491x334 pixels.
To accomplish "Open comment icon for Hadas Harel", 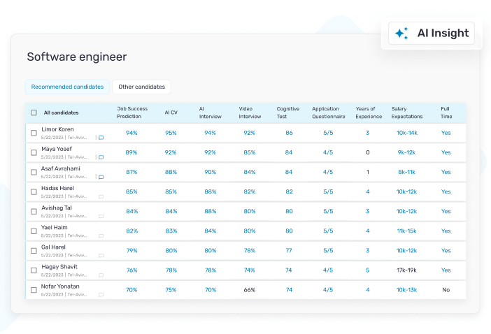I will tap(101, 197).
